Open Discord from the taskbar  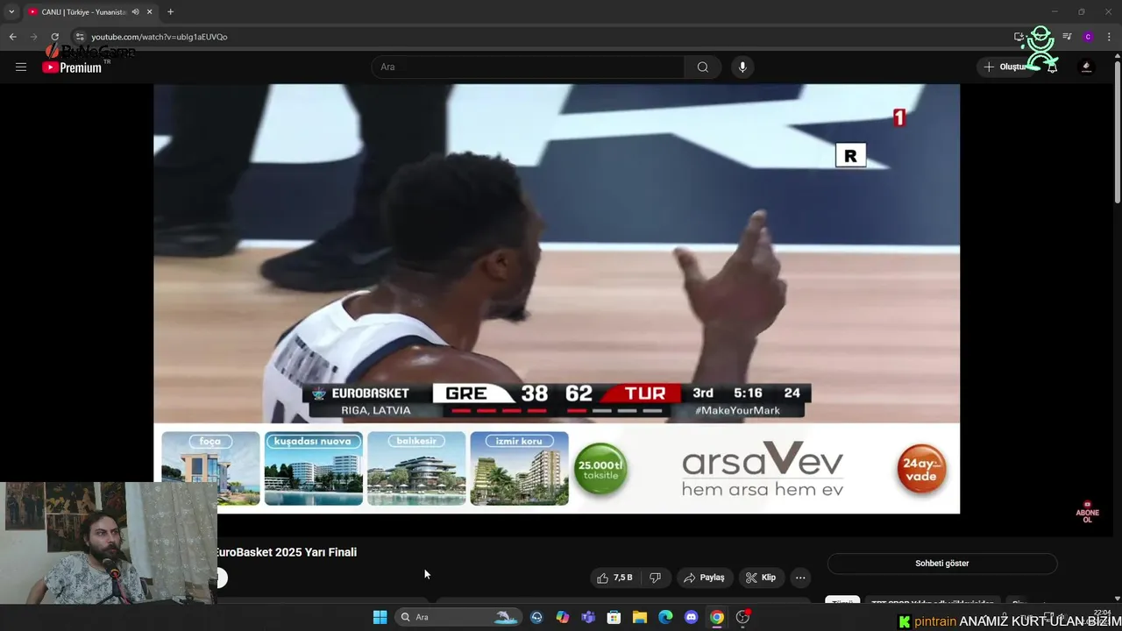pos(691,617)
